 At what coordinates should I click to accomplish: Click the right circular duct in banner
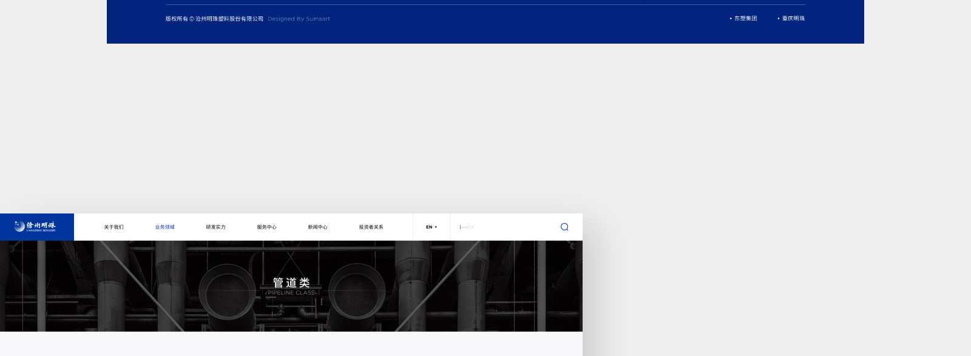tap(357, 292)
